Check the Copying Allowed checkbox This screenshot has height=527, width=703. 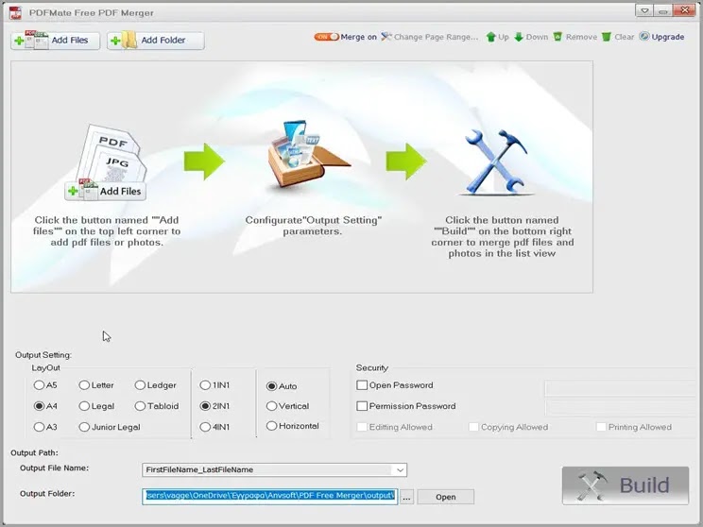pyautogui.click(x=473, y=427)
